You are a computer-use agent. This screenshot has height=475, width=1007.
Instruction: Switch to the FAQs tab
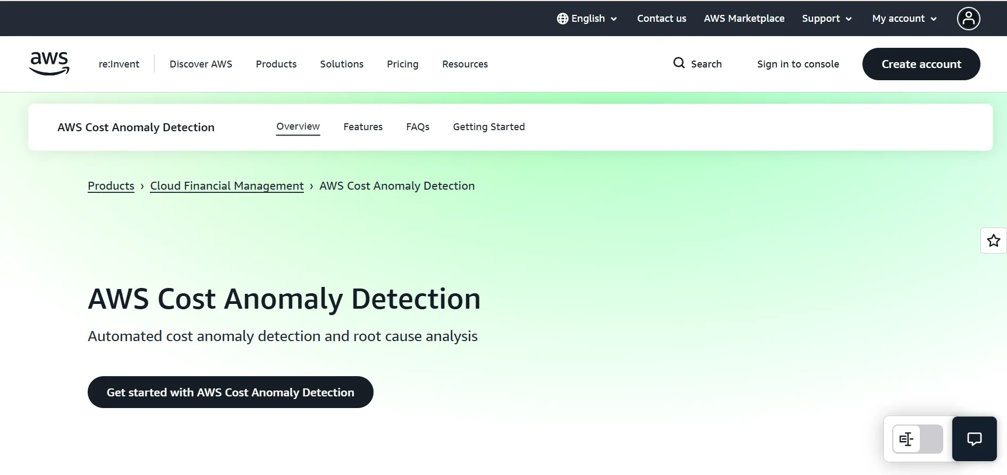click(418, 127)
